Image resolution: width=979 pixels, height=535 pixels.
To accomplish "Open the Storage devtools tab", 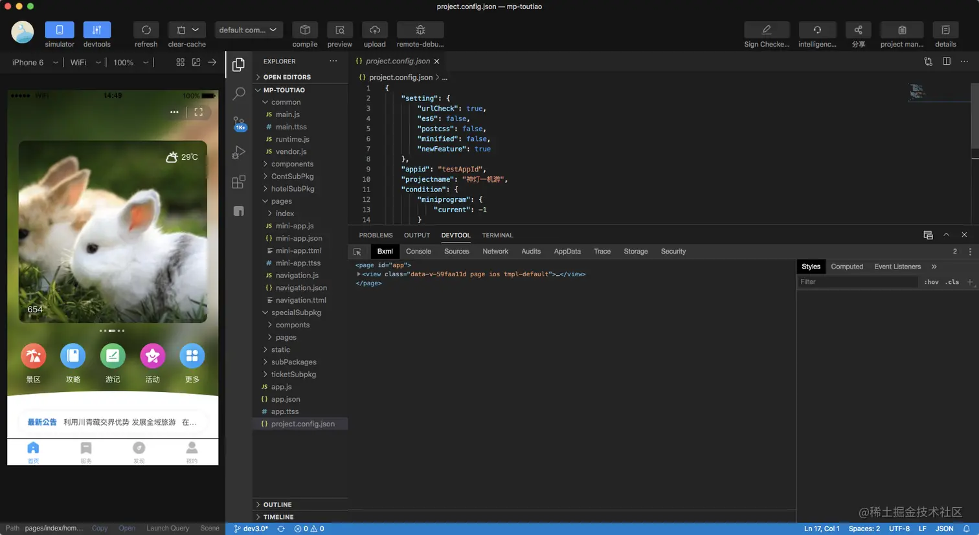I will (636, 252).
